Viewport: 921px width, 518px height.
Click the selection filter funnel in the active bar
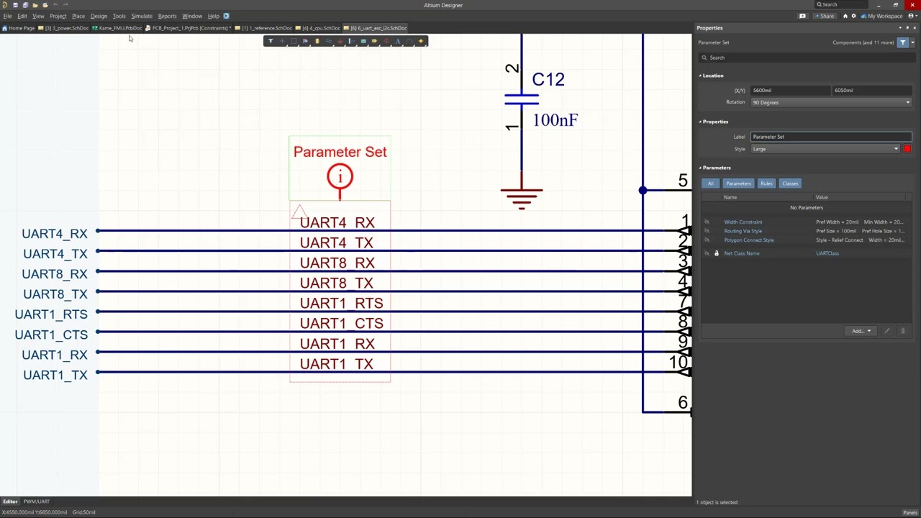point(271,41)
